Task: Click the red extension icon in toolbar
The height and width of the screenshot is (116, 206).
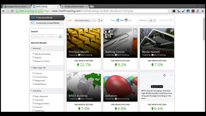Action: click(x=193, y=11)
